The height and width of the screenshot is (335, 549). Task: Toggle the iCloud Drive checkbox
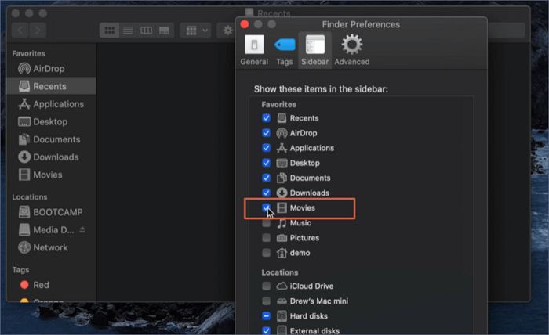pos(267,286)
